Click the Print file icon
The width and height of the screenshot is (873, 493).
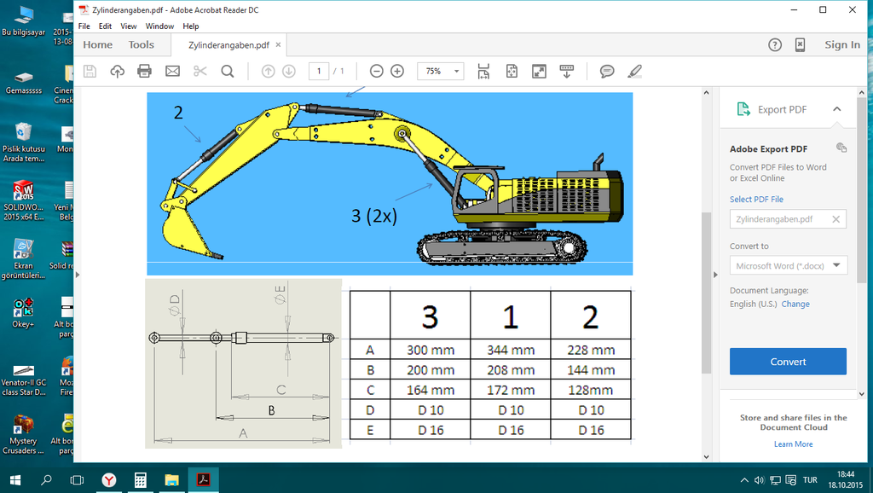[145, 71]
